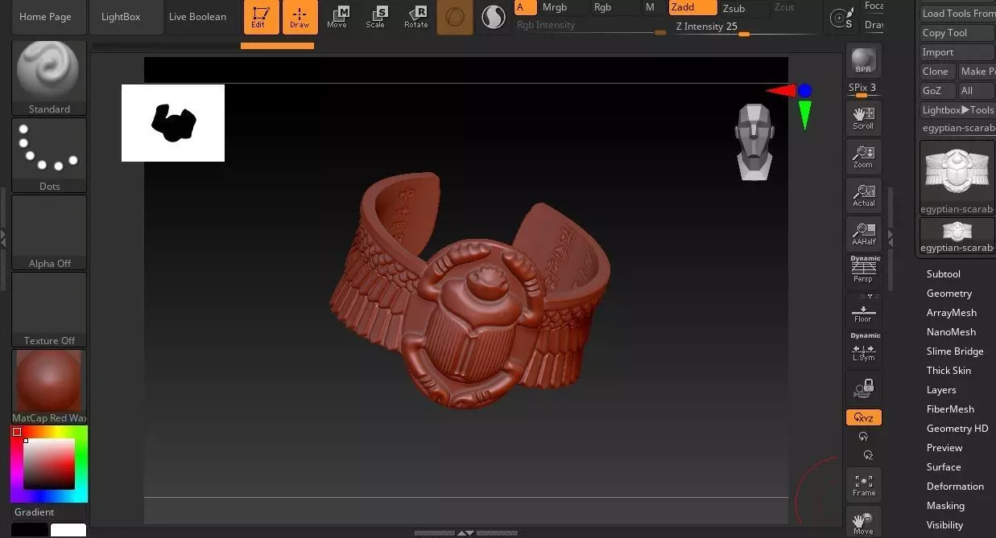Pick a color in the color picker square
This screenshot has width=996, height=538.
tap(49, 464)
